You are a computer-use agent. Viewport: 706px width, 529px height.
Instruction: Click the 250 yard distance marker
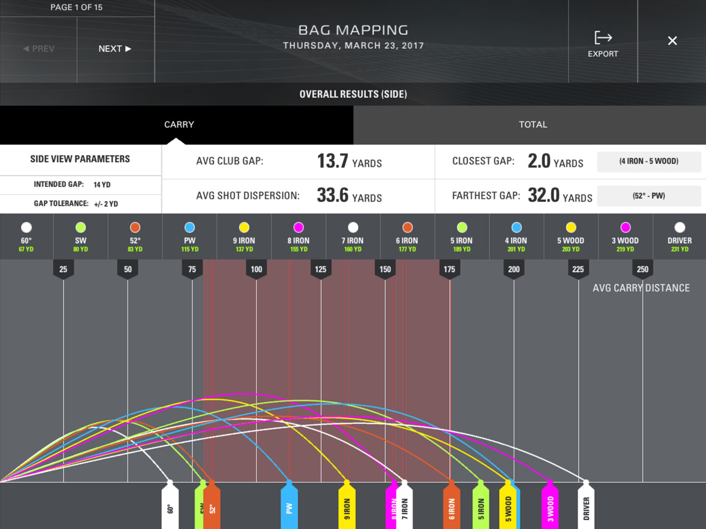coord(643,269)
